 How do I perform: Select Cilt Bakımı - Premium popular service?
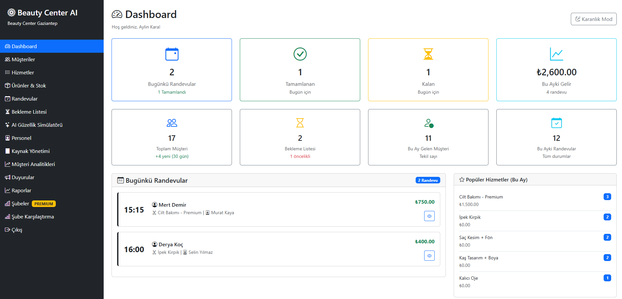click(x=481, y=197)
